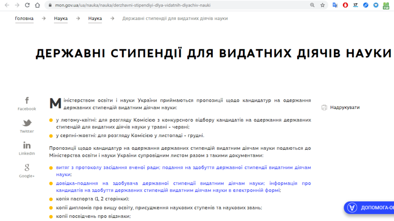Open подання на здобуття державної стипендії link
The image size is (394, 221).
[x=183, y=171]
